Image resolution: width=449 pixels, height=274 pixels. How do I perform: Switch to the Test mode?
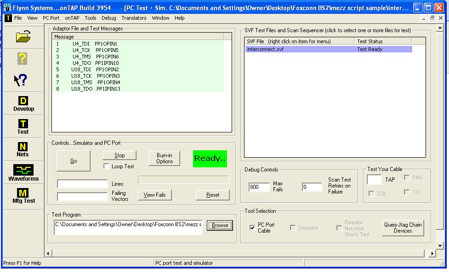pyautogui.click(x=23, y=126)
